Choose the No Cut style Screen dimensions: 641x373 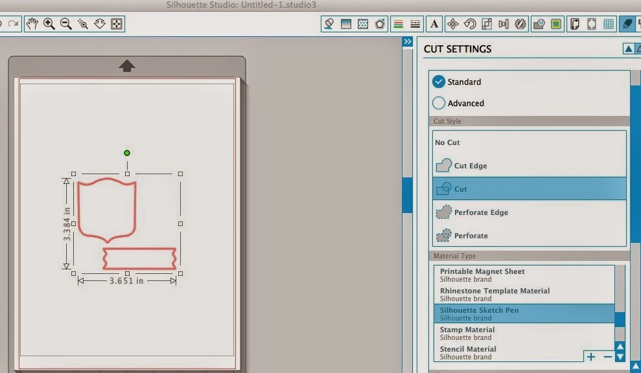coord(530,142)
